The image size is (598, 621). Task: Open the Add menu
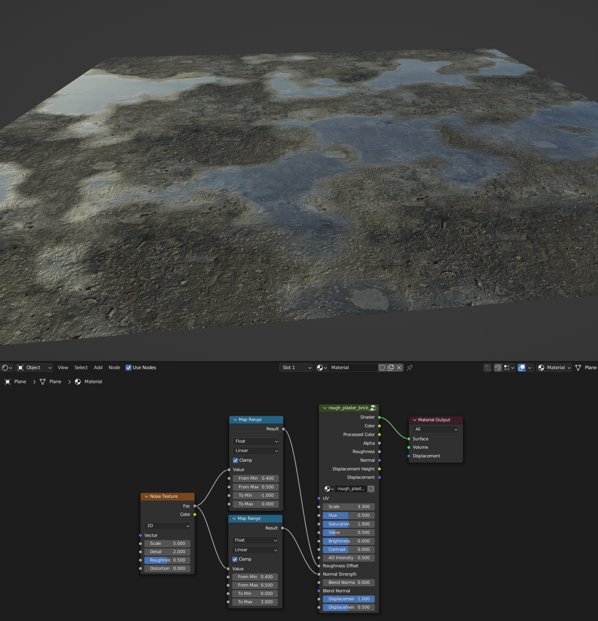[98, 367]
